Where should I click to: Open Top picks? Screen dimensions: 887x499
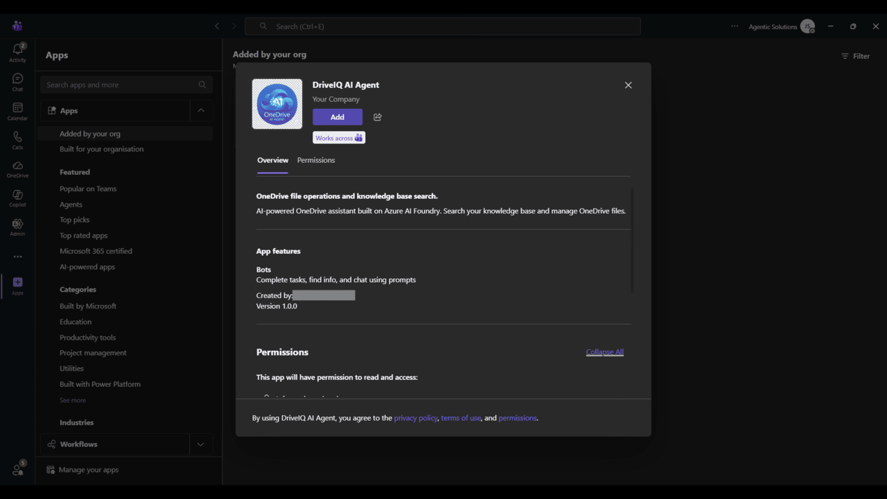pyautogui.click(x=74, y=220)
